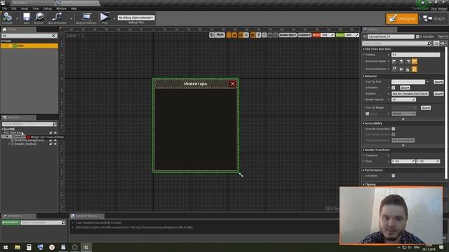Open the Asset menu

click(x=25, y=8)
